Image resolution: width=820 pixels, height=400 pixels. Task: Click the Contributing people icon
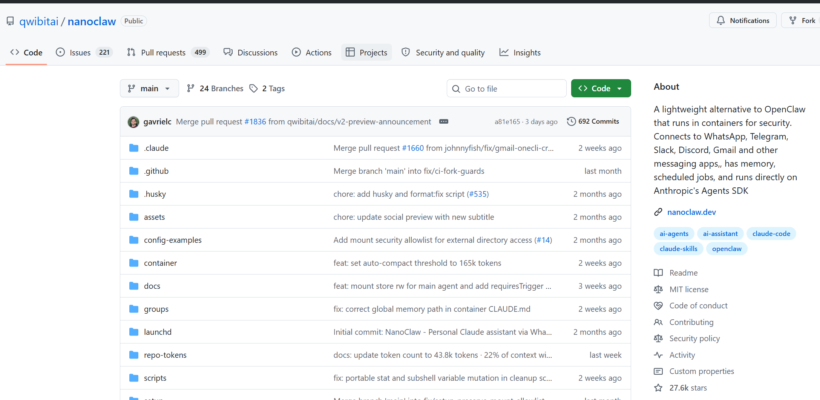coord(658,322)
